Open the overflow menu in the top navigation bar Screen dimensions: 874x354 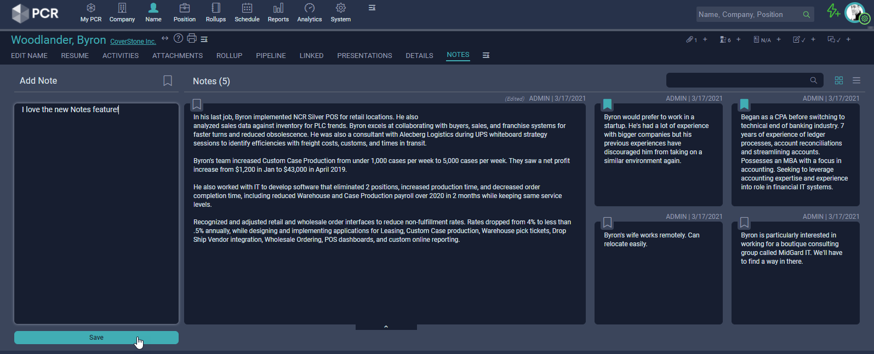pyautogui.click(x=372, y=8)
